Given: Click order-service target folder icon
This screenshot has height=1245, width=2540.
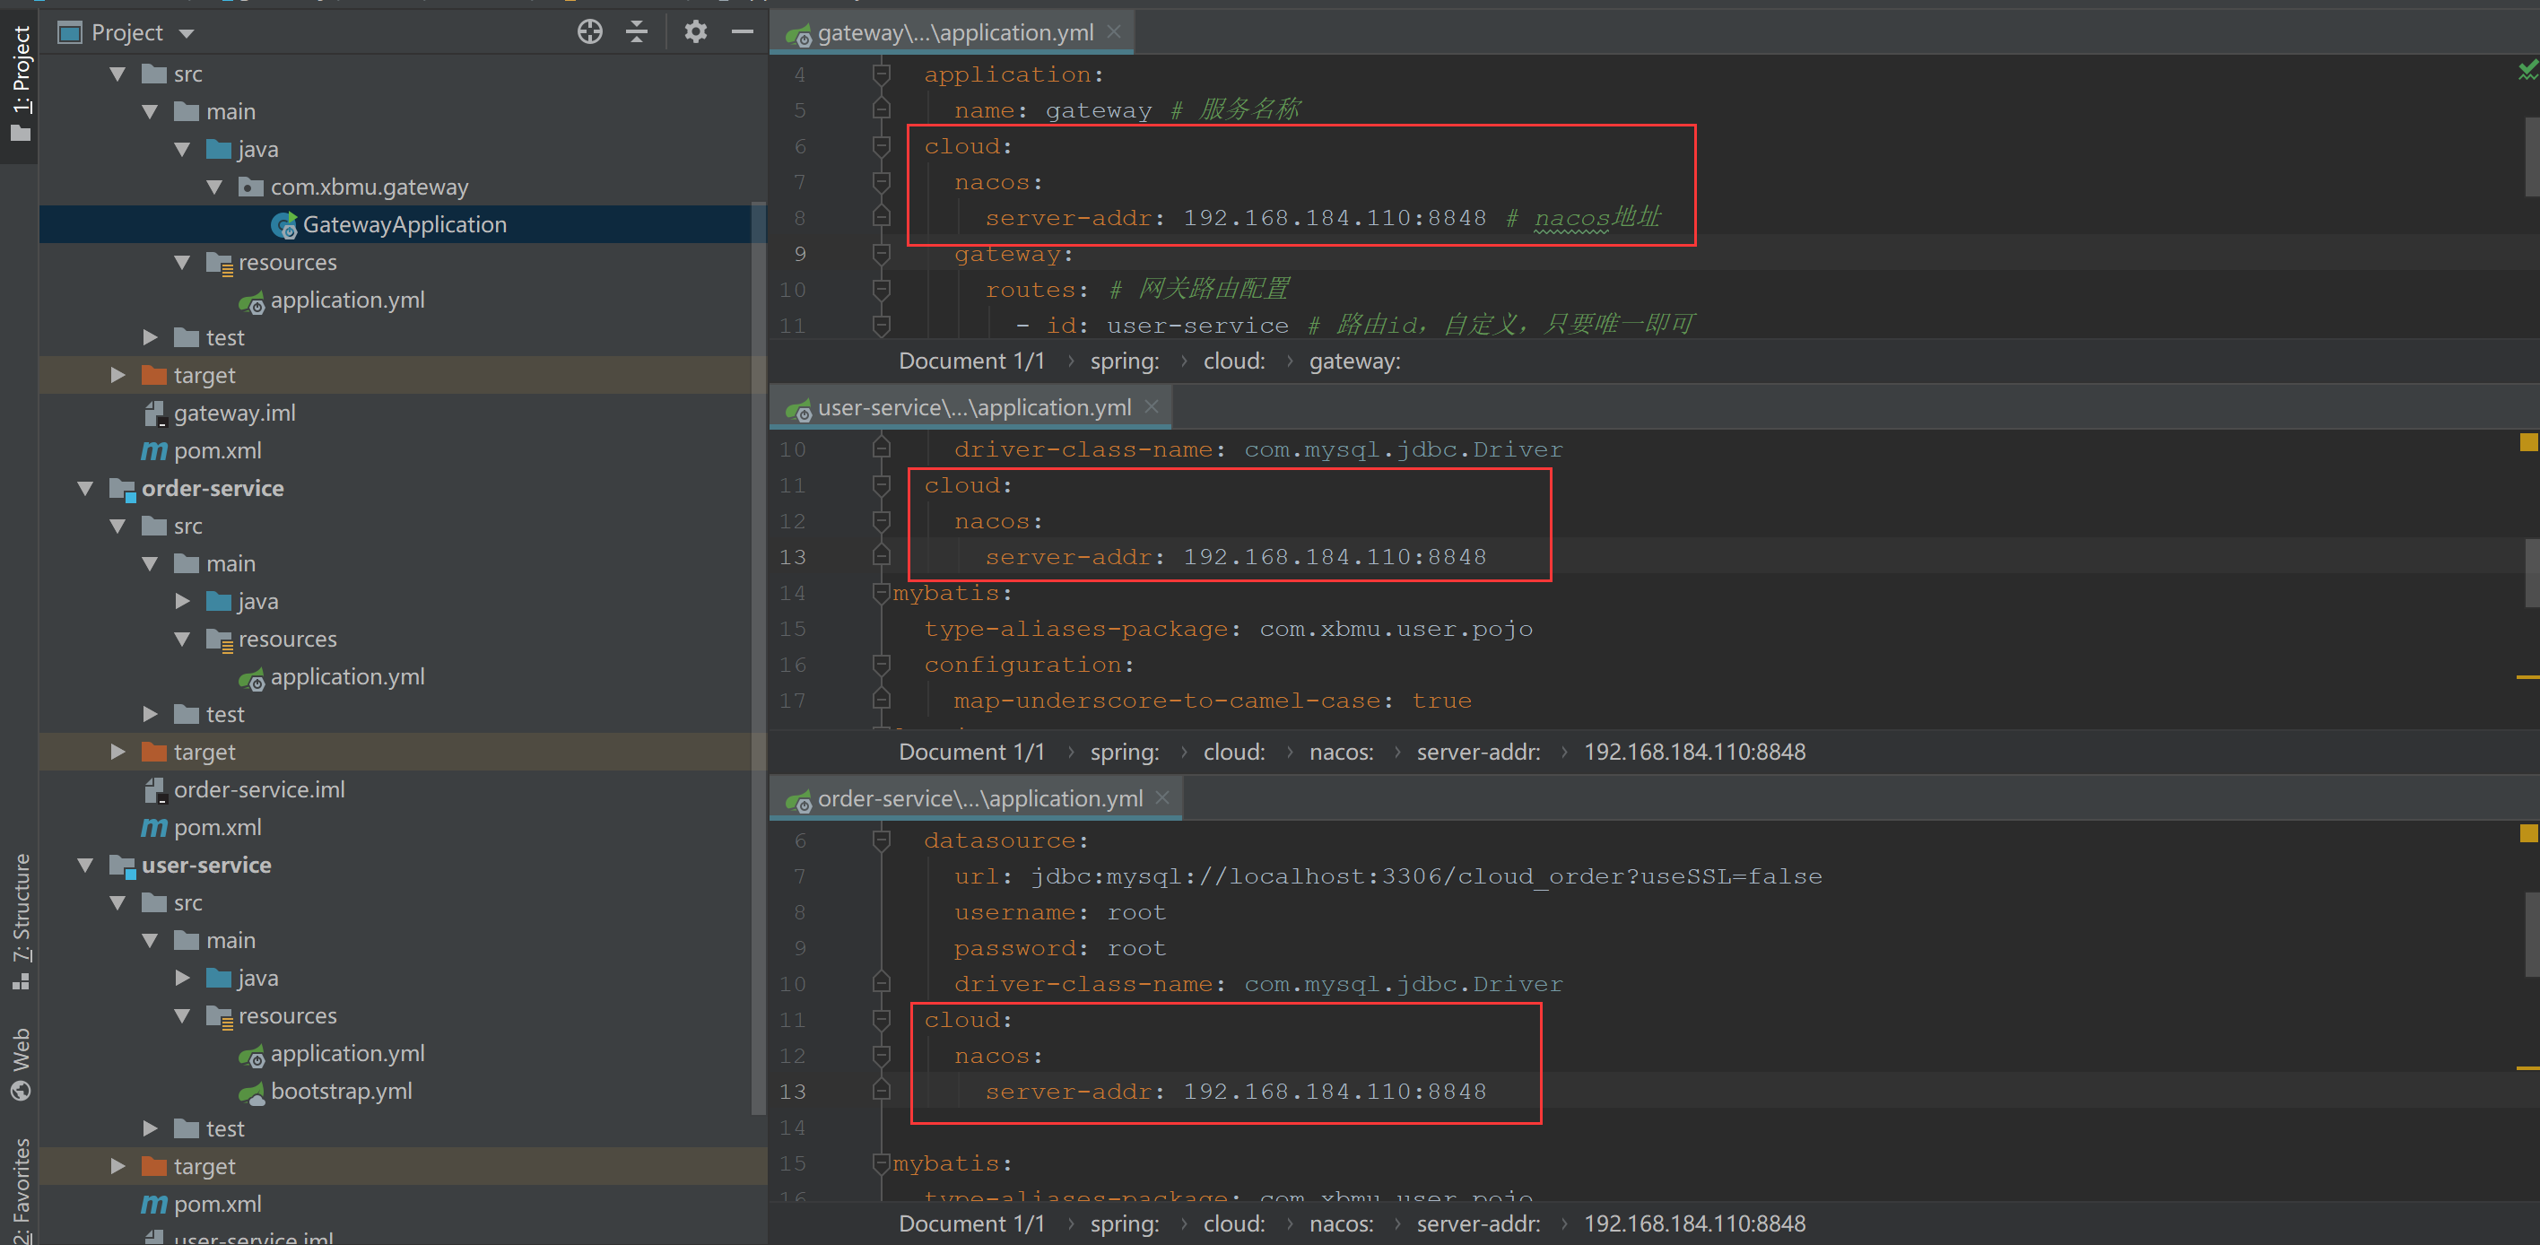Looking at the screenshot, I should tap(154, 753).
